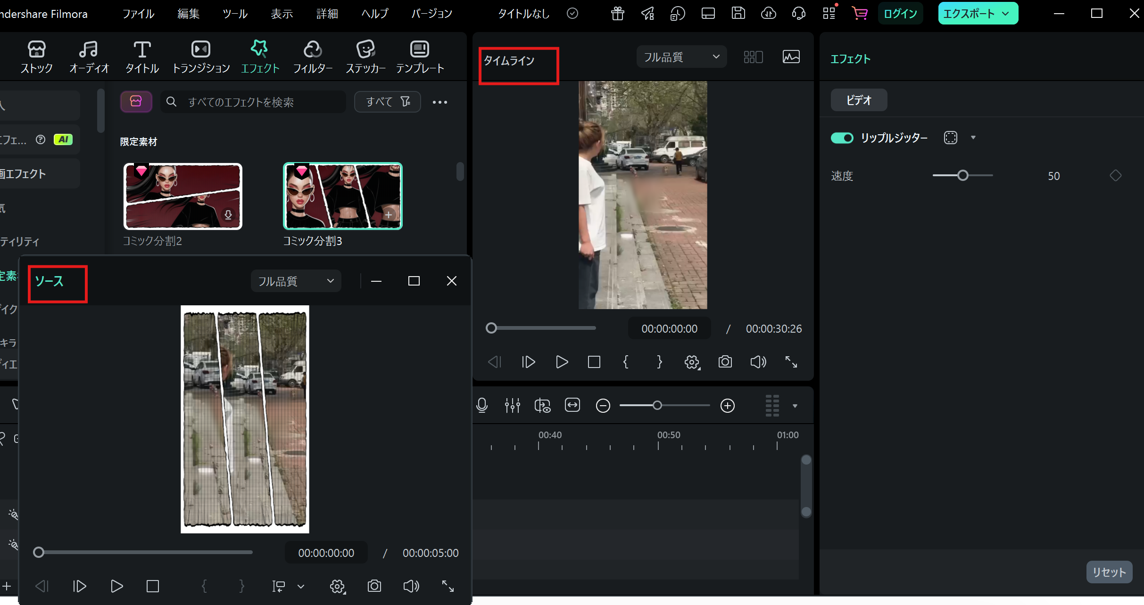This screenshot has height=605, width=1144.
Task: Click zoom-to-fit timeline icon
Action: point(572,405)
